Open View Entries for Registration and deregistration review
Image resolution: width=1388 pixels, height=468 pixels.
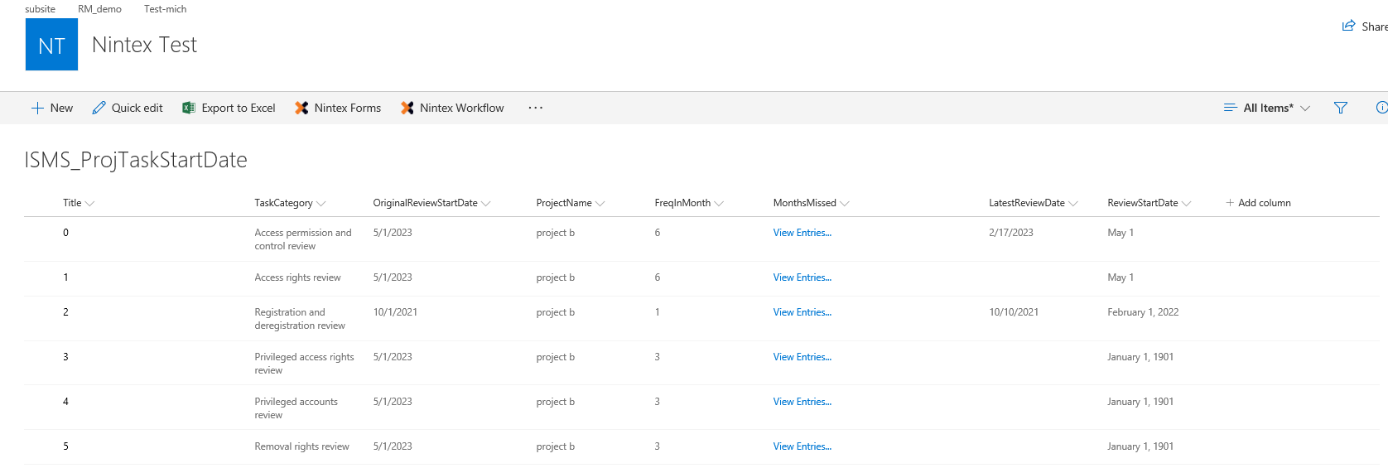coord(802,312)
